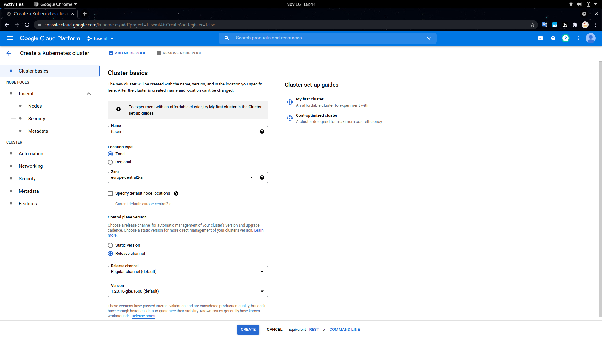Open the Help icon in the GCP header

(553, 38)
